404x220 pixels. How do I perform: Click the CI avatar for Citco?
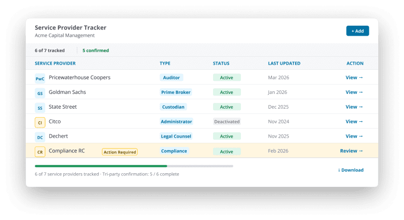tap(40, 122)
